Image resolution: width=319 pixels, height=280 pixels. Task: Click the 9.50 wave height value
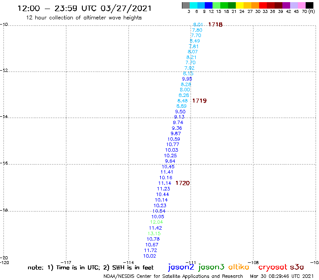point(180,112)
